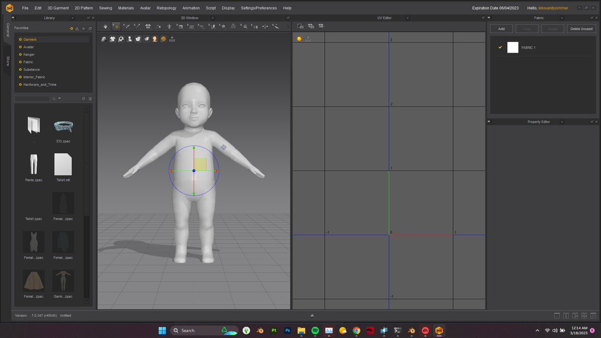
Task: Click the Simulate arrow icon in 3D toolbar
Action: pos(105,26)
